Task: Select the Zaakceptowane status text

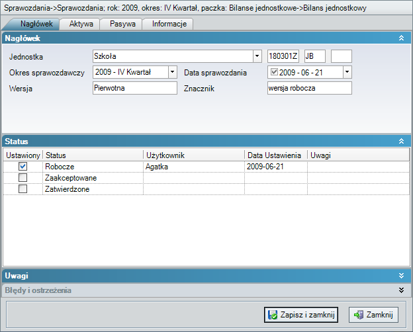Action: (x=71, y=178)
